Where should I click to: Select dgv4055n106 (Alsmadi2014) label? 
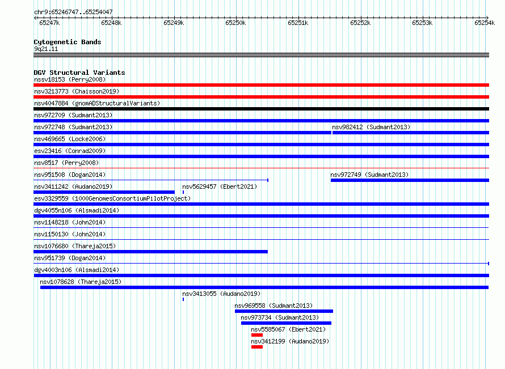[77, 210]
